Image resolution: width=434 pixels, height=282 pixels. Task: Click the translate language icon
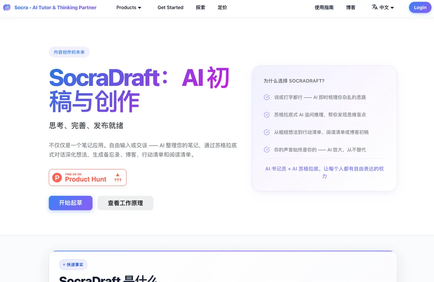pyautogui.click(x=375, y=7)
